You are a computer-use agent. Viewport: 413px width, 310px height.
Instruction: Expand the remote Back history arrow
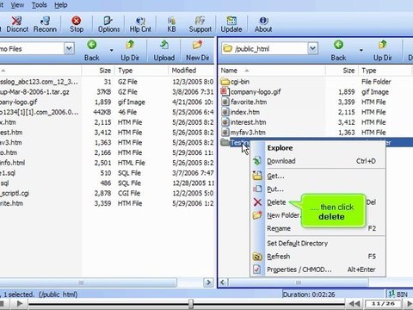pyautogui.click(x=361, y=50)
